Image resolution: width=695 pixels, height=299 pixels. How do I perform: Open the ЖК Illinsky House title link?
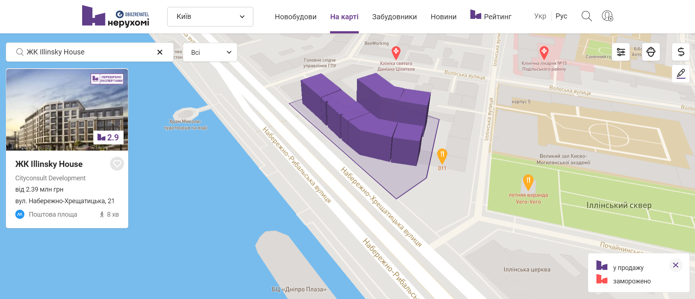[x=49, y=164]
